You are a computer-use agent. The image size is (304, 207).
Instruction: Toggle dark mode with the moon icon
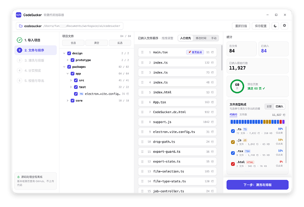[x=275, y=26]
